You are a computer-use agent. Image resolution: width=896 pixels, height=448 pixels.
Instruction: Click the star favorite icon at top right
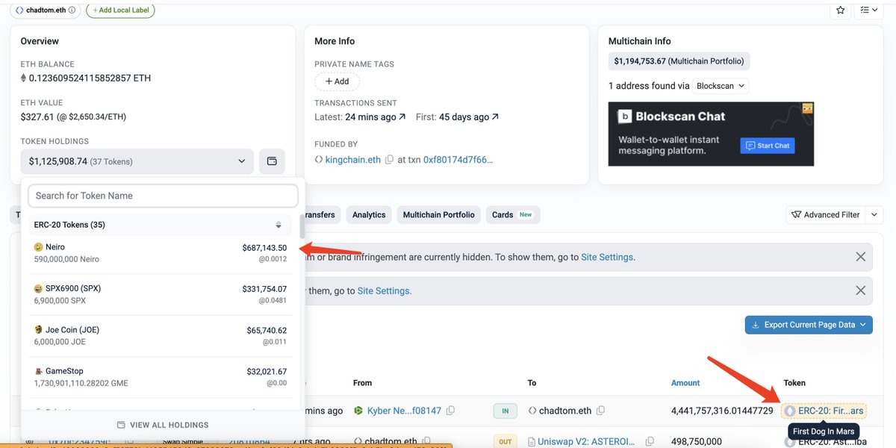tap(841, 10)
